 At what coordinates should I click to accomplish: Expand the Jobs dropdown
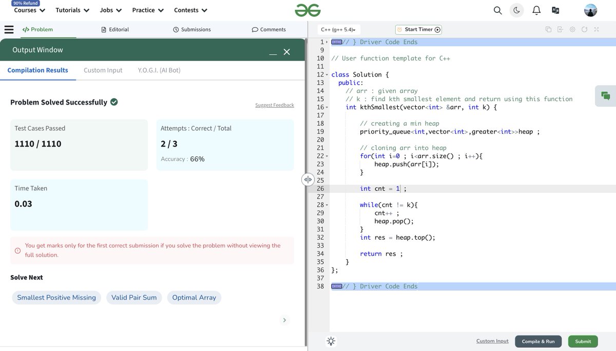pos(111,10)
